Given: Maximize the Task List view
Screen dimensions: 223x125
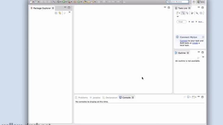Looking at the screenshot, I should 203,8.
